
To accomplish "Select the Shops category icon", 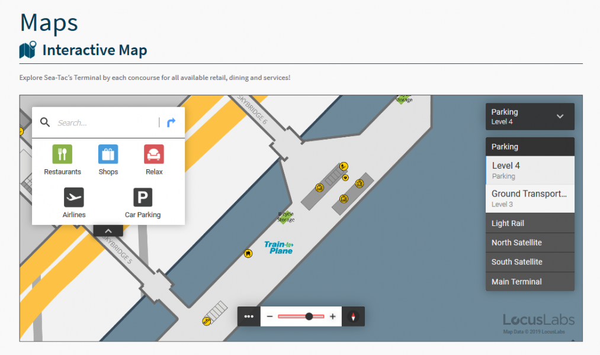I will [x=108, y=155].
